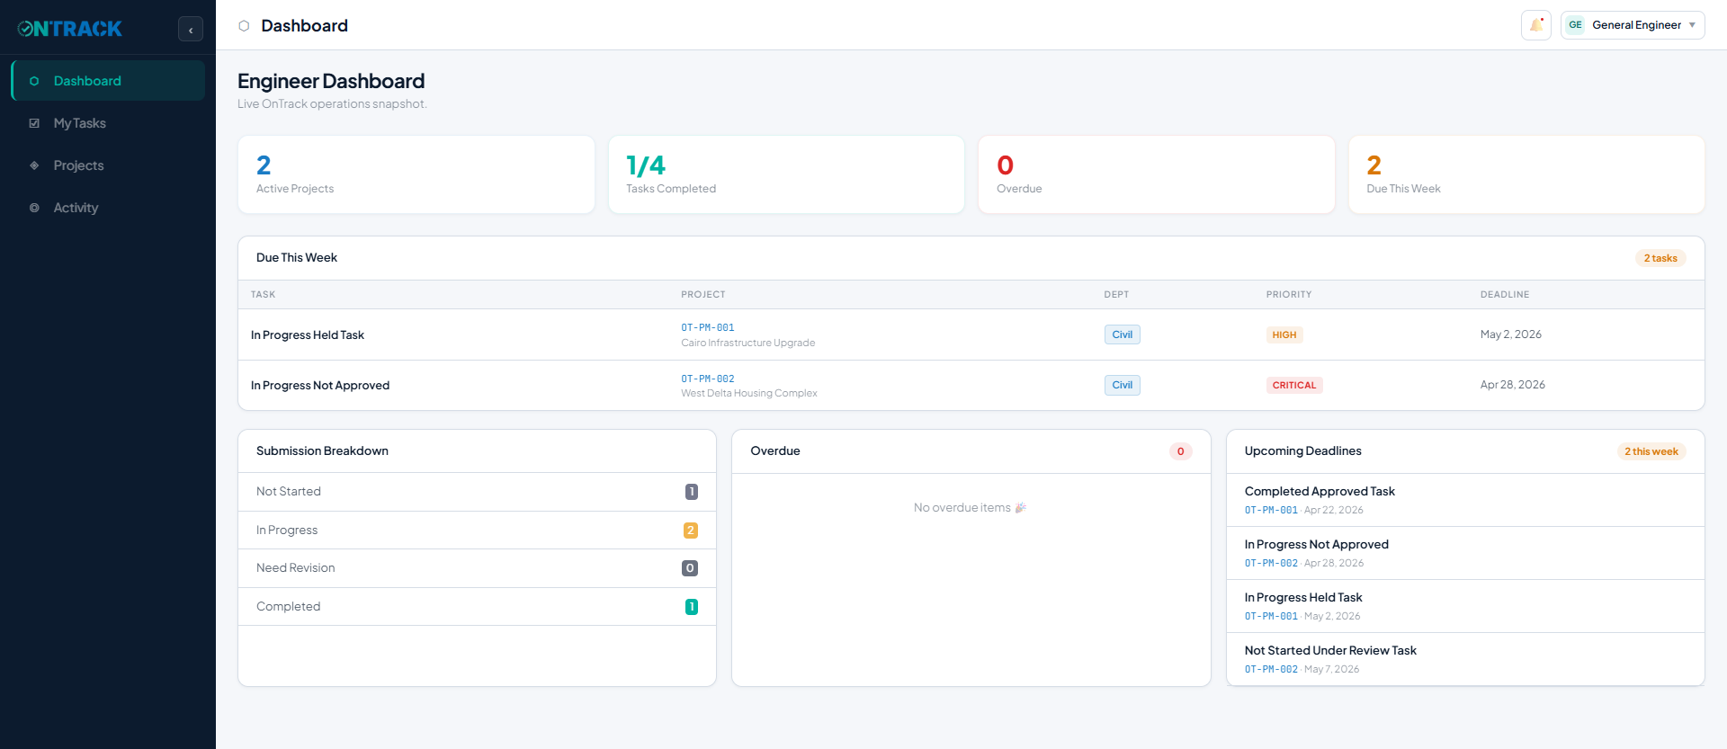Click the hexagon icon beside the Dashboard title
The width and height of the screenshot is (1727, 749).
244,26
